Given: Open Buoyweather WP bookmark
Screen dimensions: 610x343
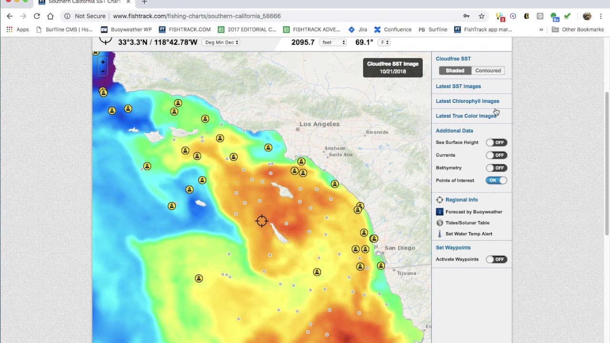Looking at the screenshot, I should (126, 30).
